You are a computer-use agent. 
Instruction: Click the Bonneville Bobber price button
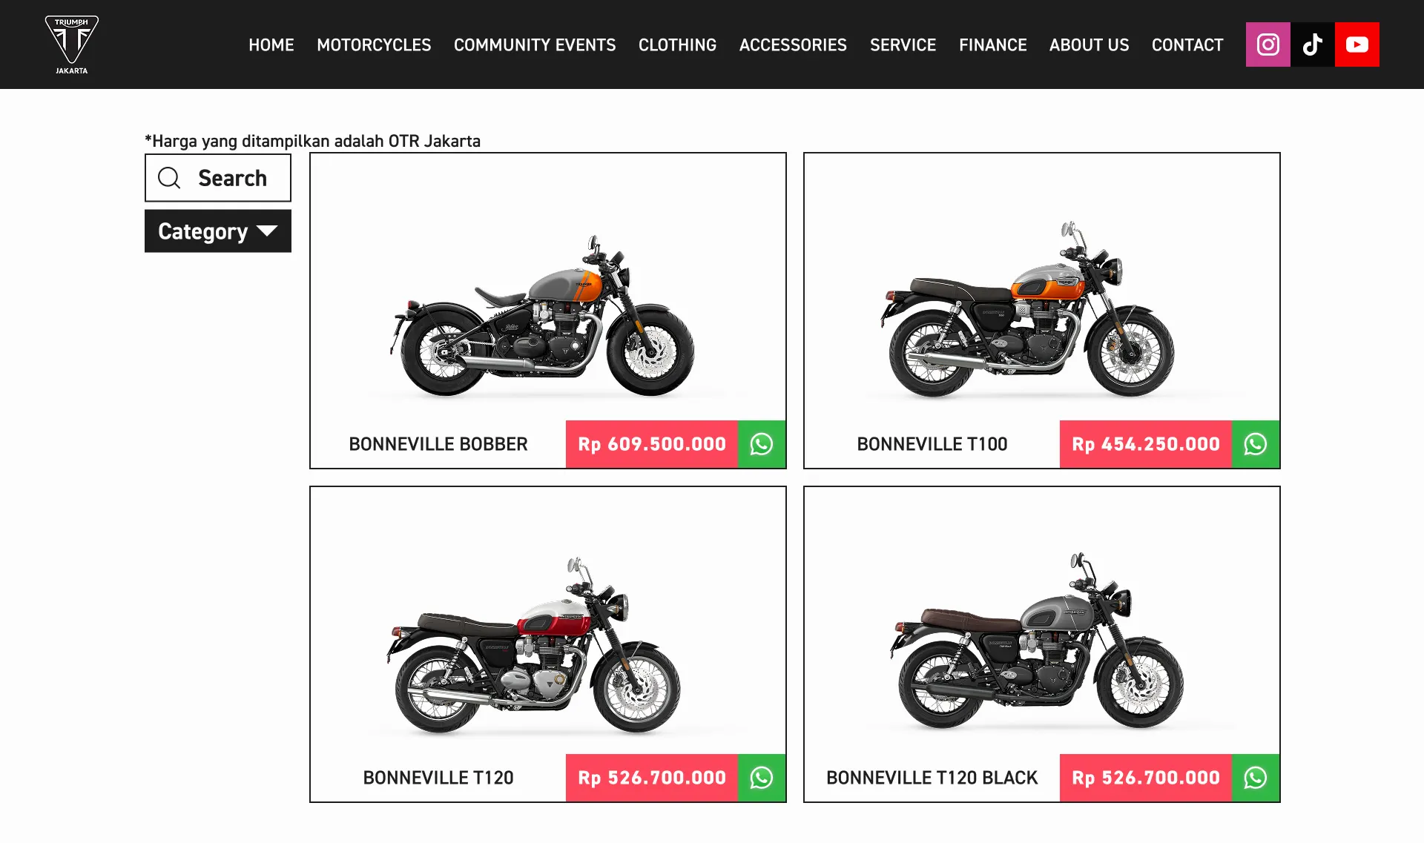[652, 444]
